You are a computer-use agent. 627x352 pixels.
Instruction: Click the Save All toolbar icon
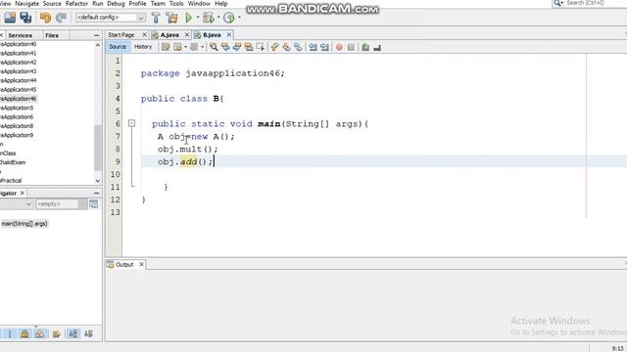click(x=25, y=18)
